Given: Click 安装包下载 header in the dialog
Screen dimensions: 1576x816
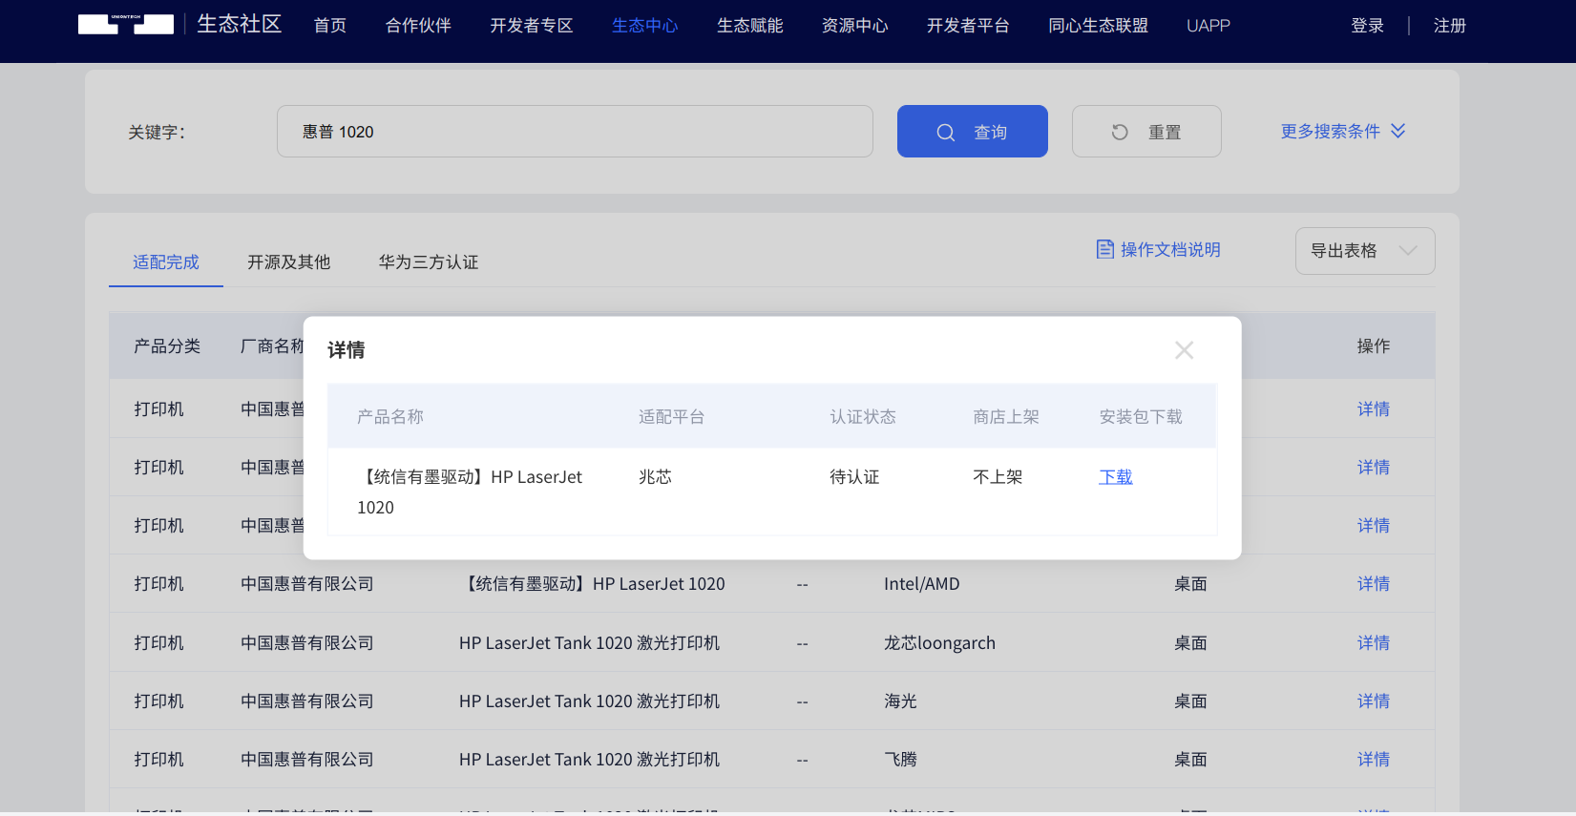Looking at the screenshot, I should pos(1141,417).
